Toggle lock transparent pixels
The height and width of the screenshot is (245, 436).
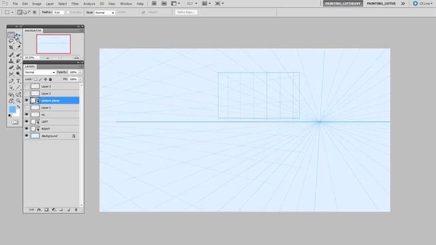pos(35,79)
